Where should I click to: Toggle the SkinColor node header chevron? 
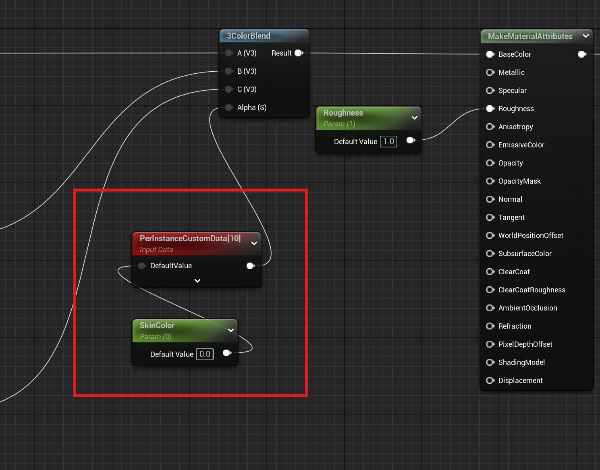[x=231, y=330]
